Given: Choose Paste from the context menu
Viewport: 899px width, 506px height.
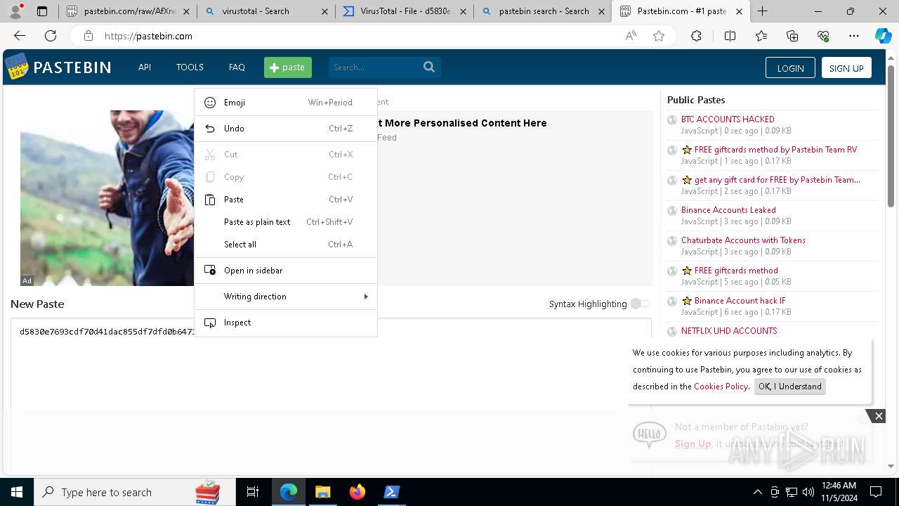Looking at the screenshot, I should pos(286,200).
